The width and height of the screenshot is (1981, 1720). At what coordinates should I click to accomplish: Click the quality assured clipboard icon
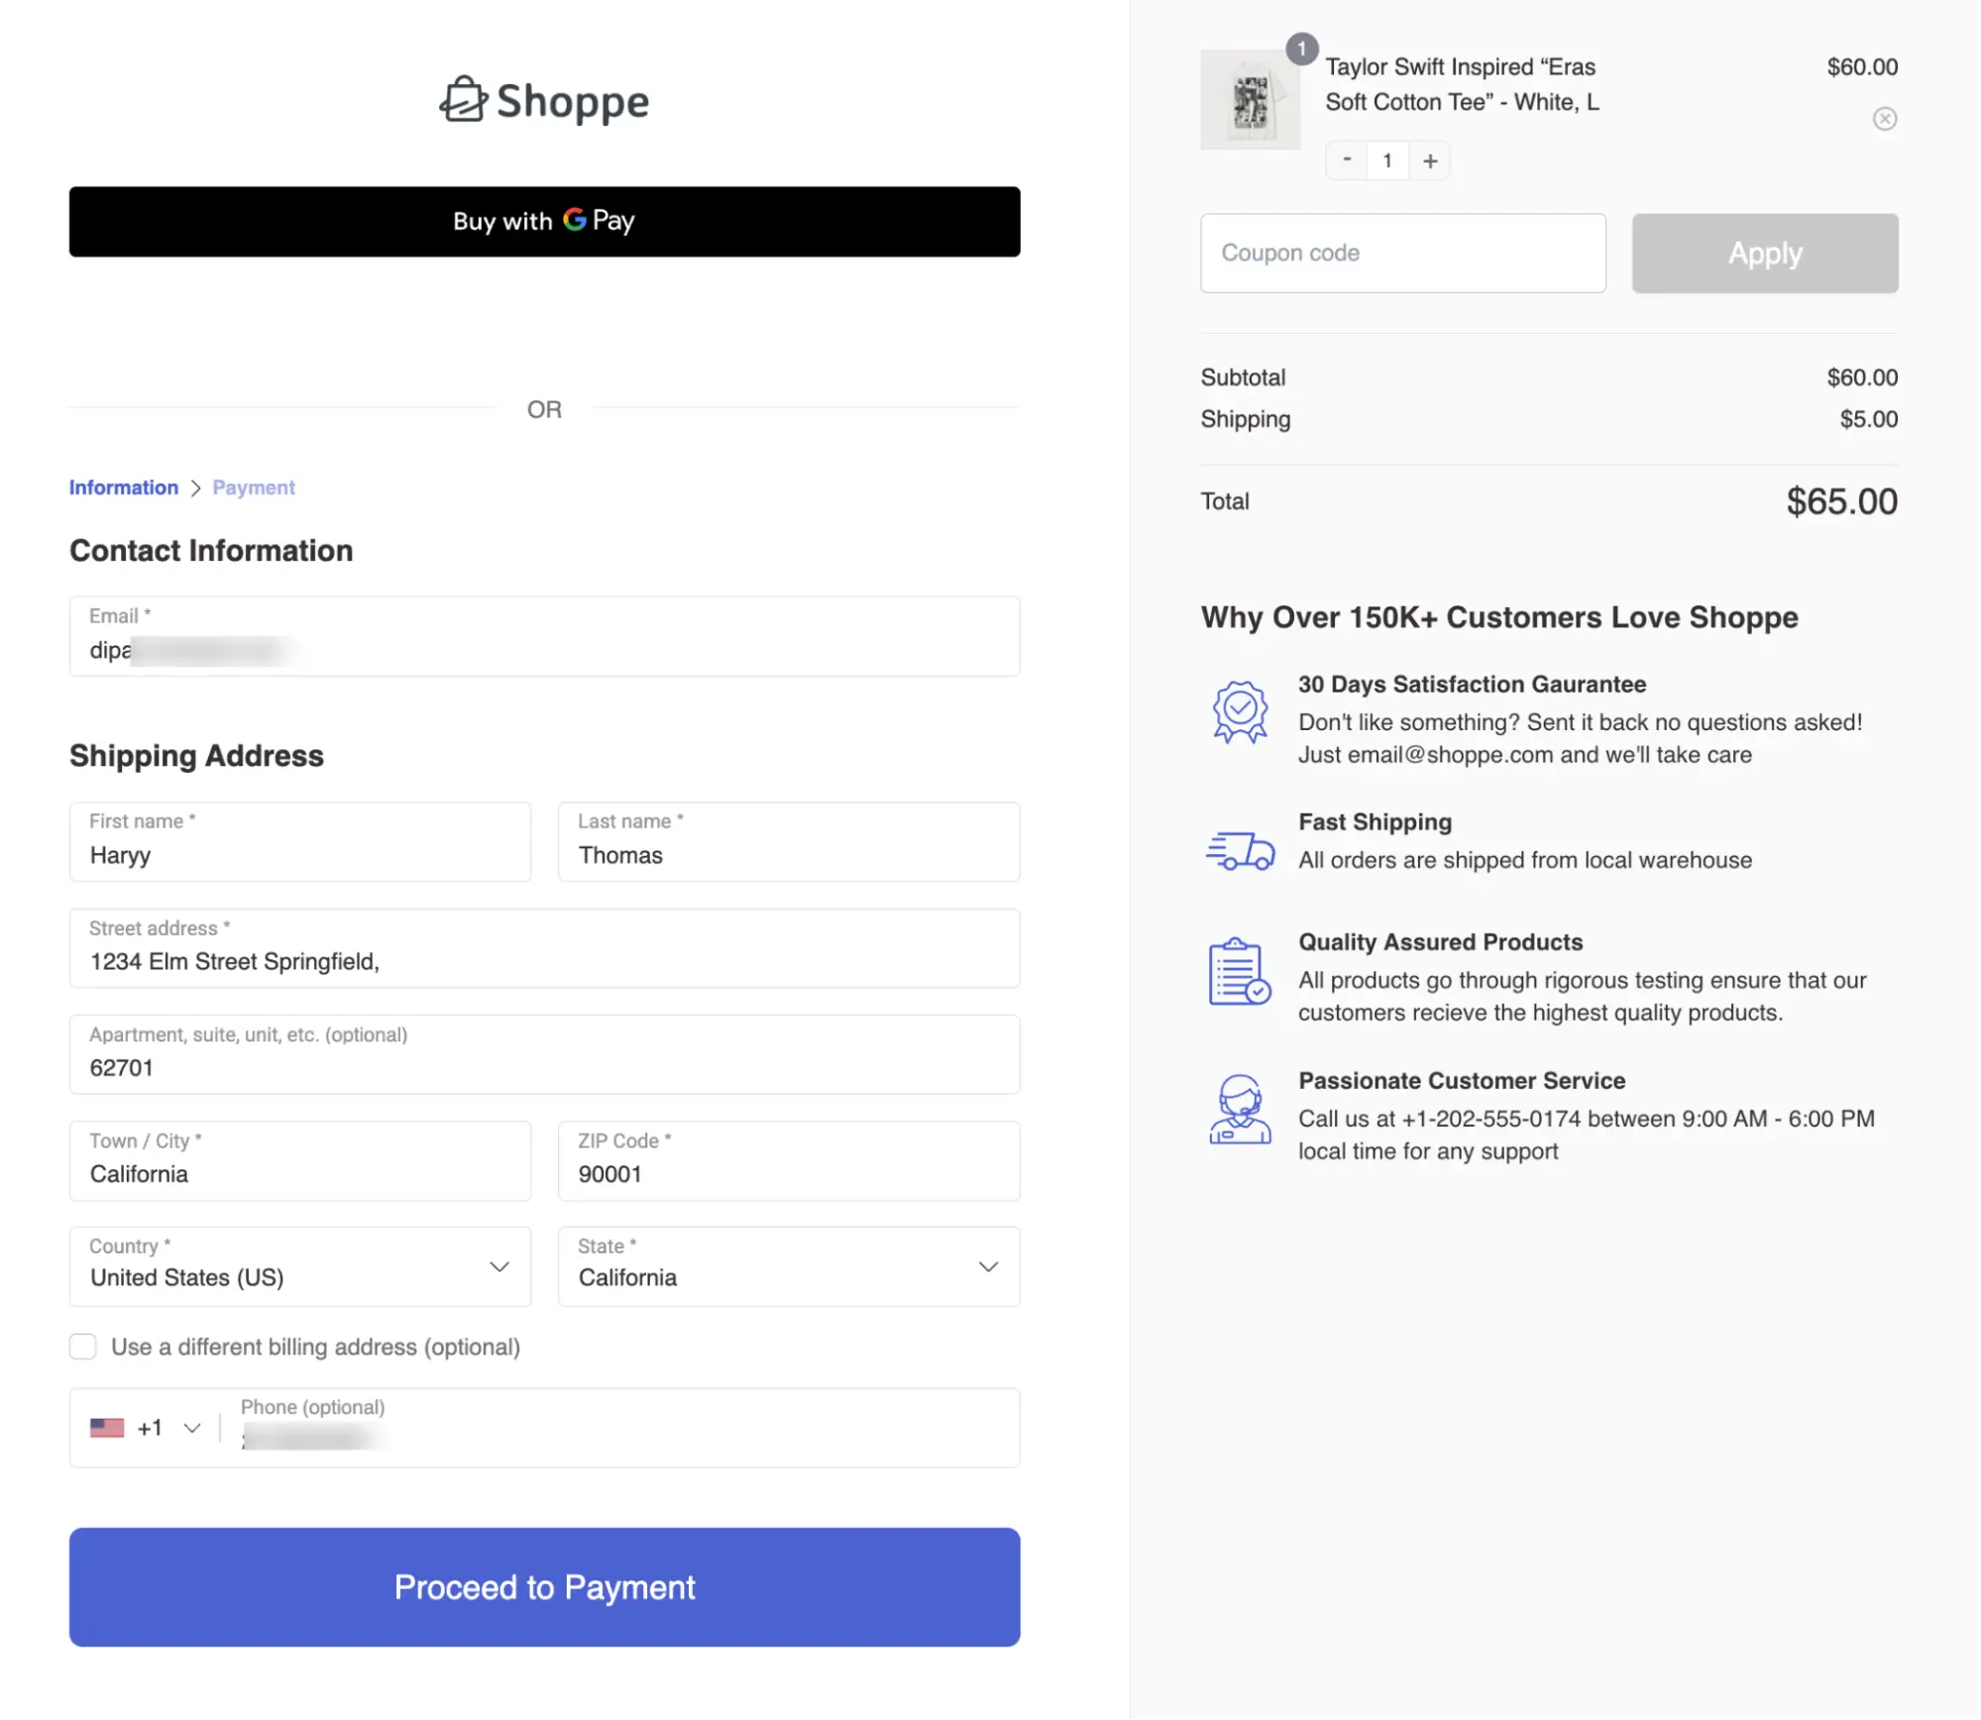[1240, 971]
